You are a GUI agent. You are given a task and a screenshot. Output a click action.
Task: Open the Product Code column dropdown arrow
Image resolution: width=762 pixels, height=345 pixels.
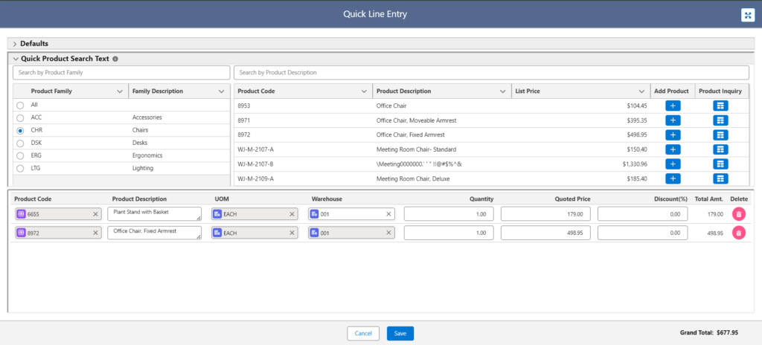(364, 91)
